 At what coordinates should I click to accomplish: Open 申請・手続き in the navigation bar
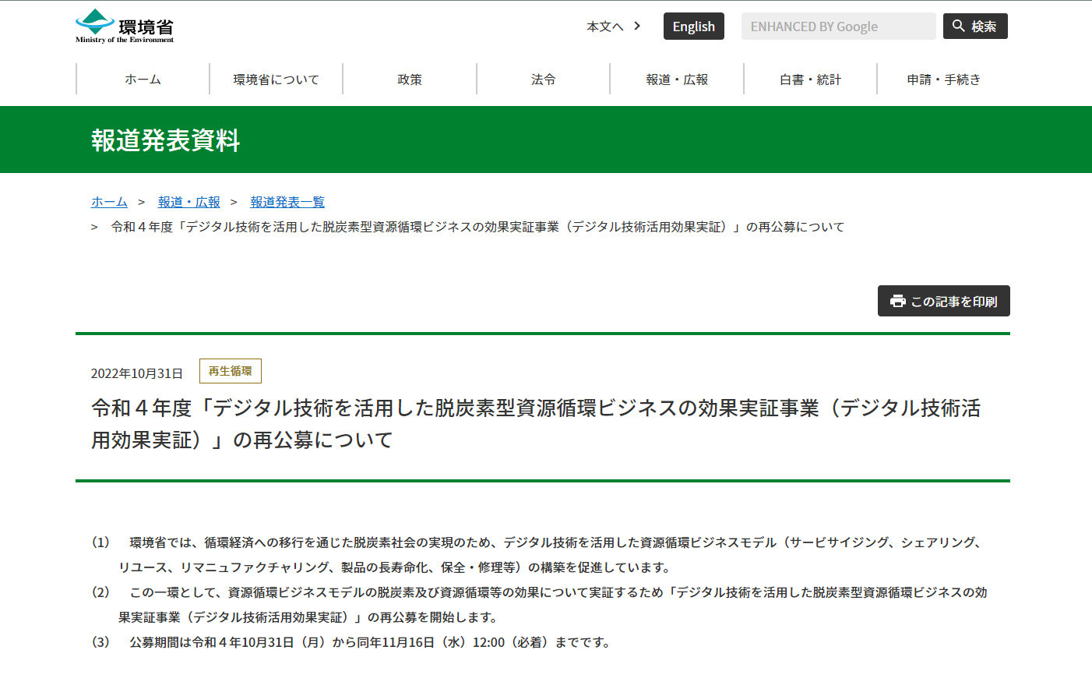point(943,79)
